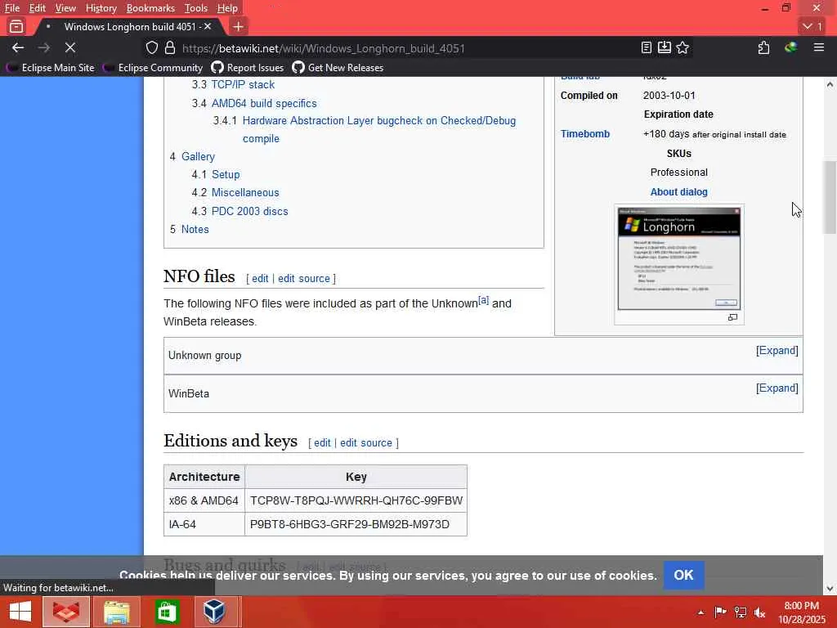Expand the Unknown group NFO section
The height and width of the screenshot is (628, 837).
click(777, 351)
